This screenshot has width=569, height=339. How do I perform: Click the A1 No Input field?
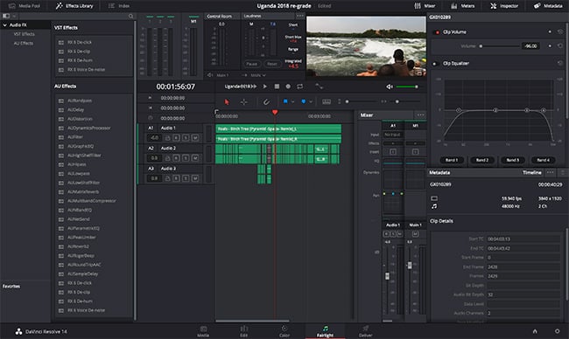coord(393,135)
